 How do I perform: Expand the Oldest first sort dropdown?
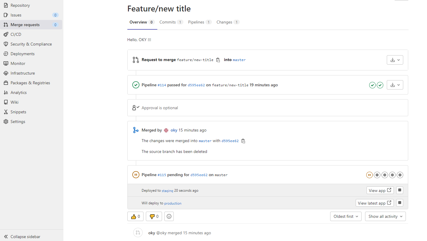pyautogui.click(x=346, y=217)
